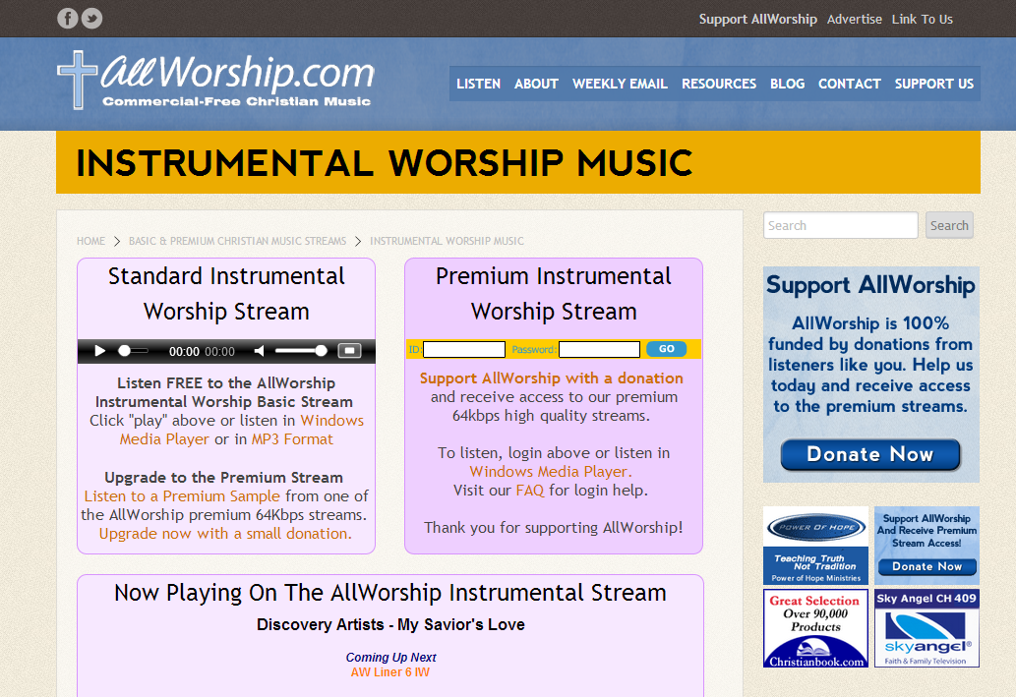Click the GO login button

(667, 348)
